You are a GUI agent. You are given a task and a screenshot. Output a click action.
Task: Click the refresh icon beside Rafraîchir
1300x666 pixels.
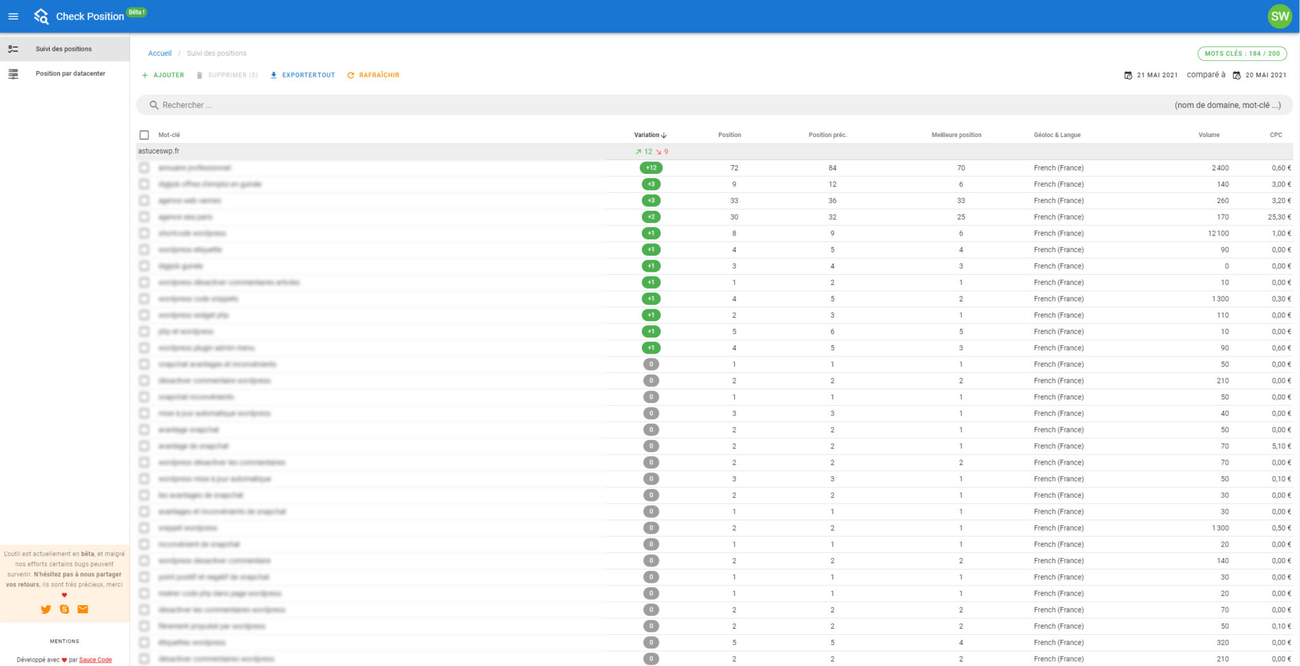coord(350,75)
